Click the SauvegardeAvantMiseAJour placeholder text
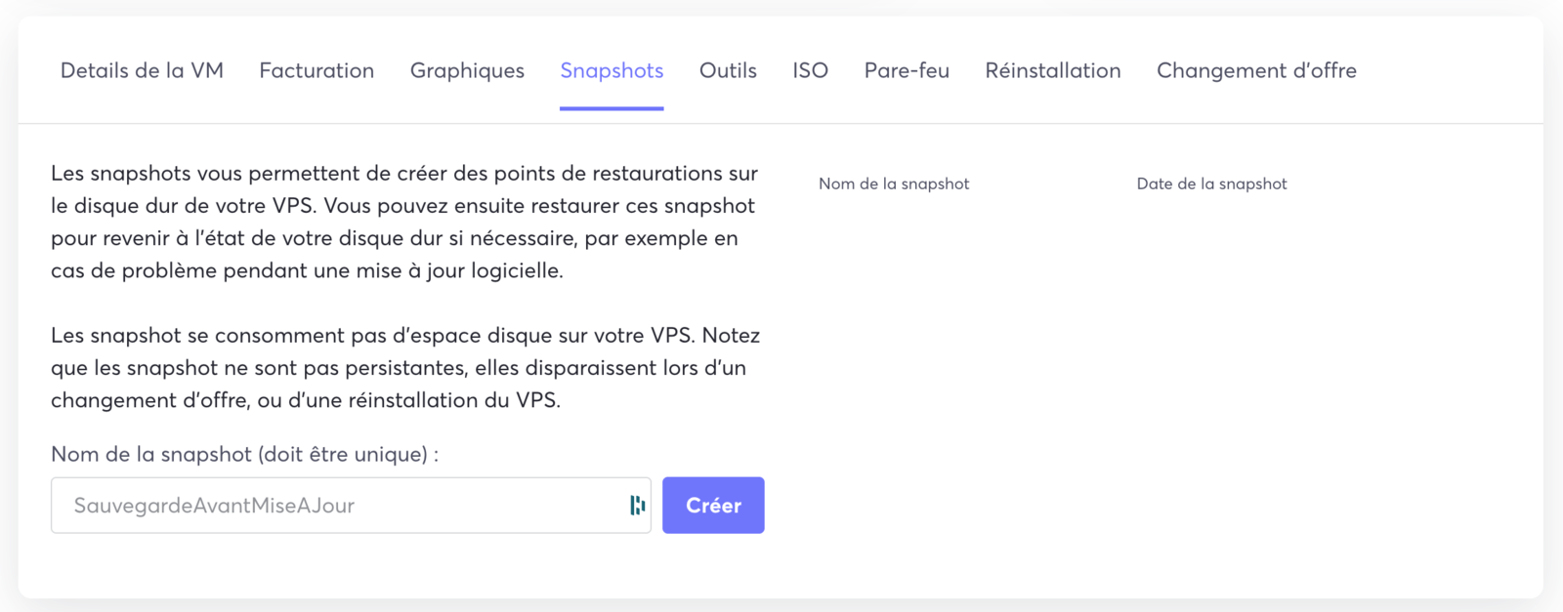 [x=214, y=506]
